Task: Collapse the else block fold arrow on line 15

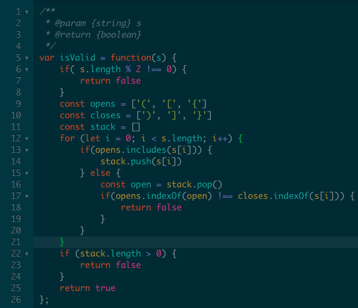Action: point(27,173)
